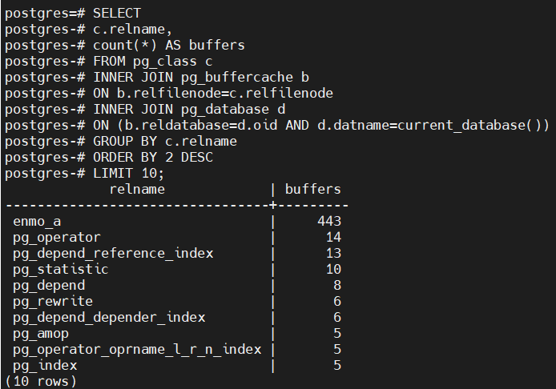
Task: Click the SELECT keyword on first line
Action: tap(117, 14)
